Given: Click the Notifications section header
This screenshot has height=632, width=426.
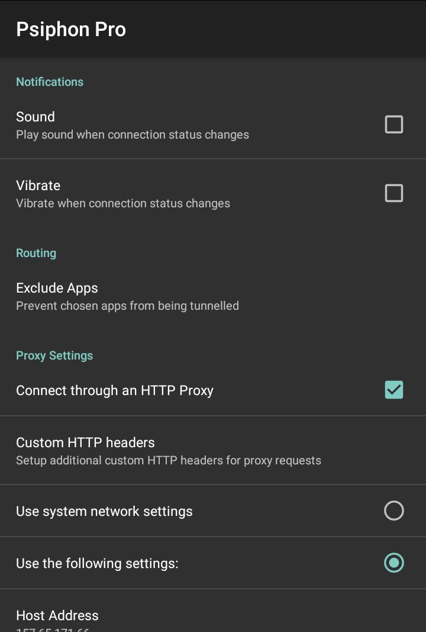Looking at the screenshot, I should pyautogui.click(x=50, y=82).
